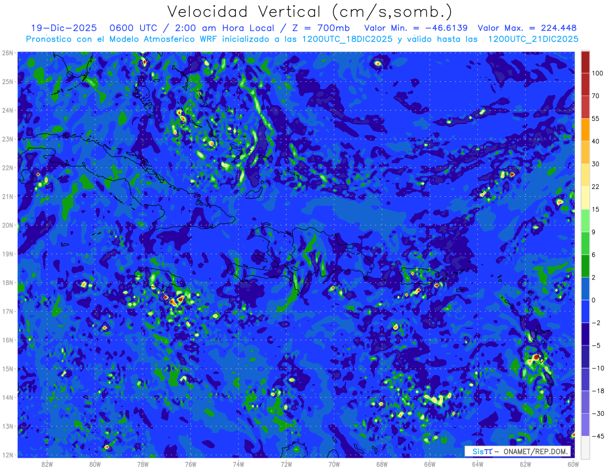Click the colorbar value label "70"
609x471 pixels.
[596, 96]
